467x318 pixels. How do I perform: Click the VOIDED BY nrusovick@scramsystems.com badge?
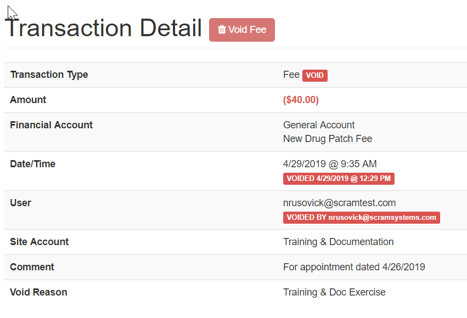click(361, 217)
